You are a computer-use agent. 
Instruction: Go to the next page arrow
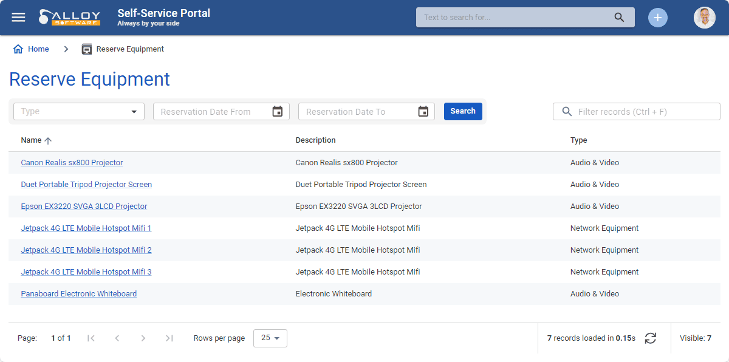pyautogui.click(x=143, y=338)
